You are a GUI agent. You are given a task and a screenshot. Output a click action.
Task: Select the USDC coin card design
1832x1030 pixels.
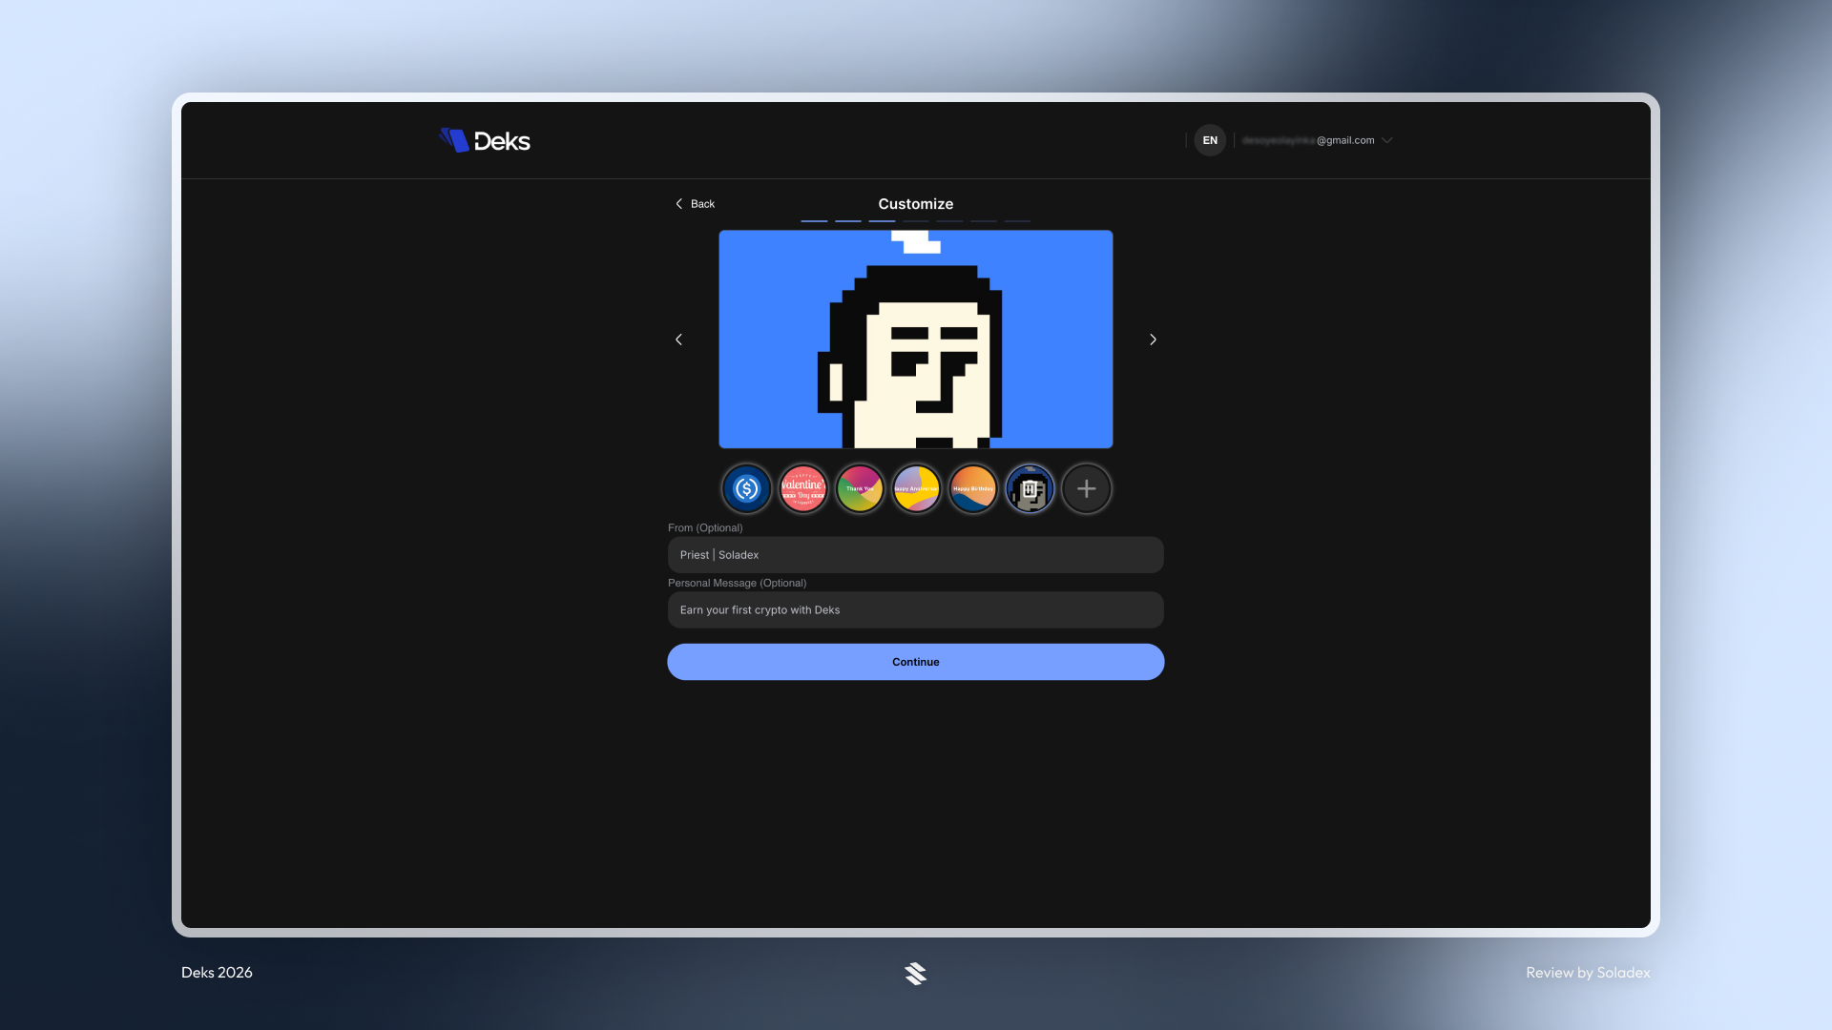(746, 488)
